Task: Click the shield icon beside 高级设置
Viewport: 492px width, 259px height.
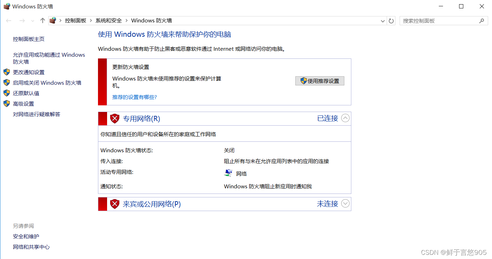Action: point(7,104)
